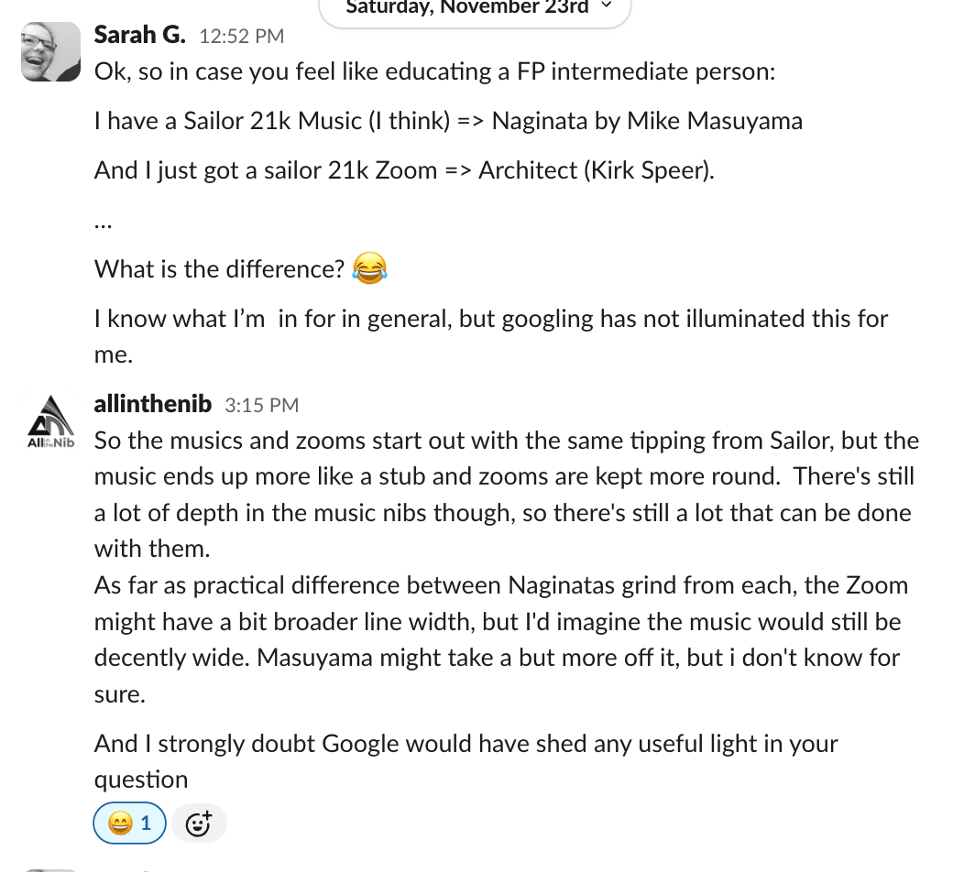Image resolution: width=953 pixels, height=872 pixels.
Task: Click the reaction count number 1
Action: (146, 823)
